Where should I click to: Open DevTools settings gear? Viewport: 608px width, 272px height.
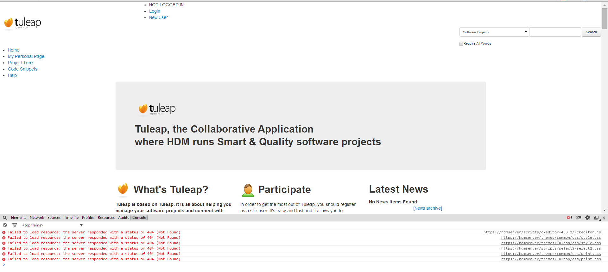tap(588, 218)
